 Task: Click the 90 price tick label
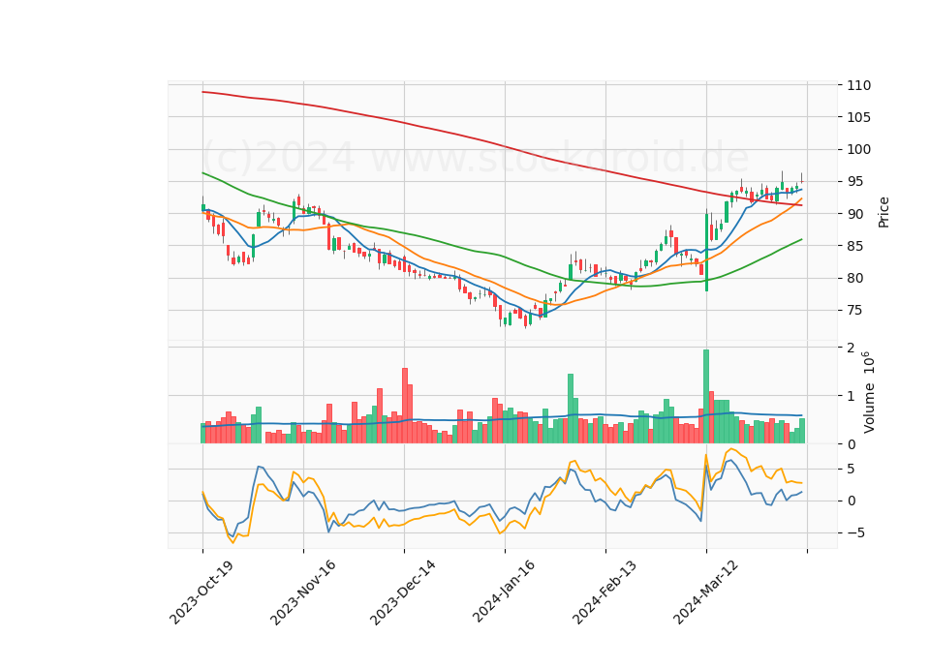pyautogui.click(x=855, y=214)
